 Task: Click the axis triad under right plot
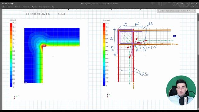[x=109, y=96]
